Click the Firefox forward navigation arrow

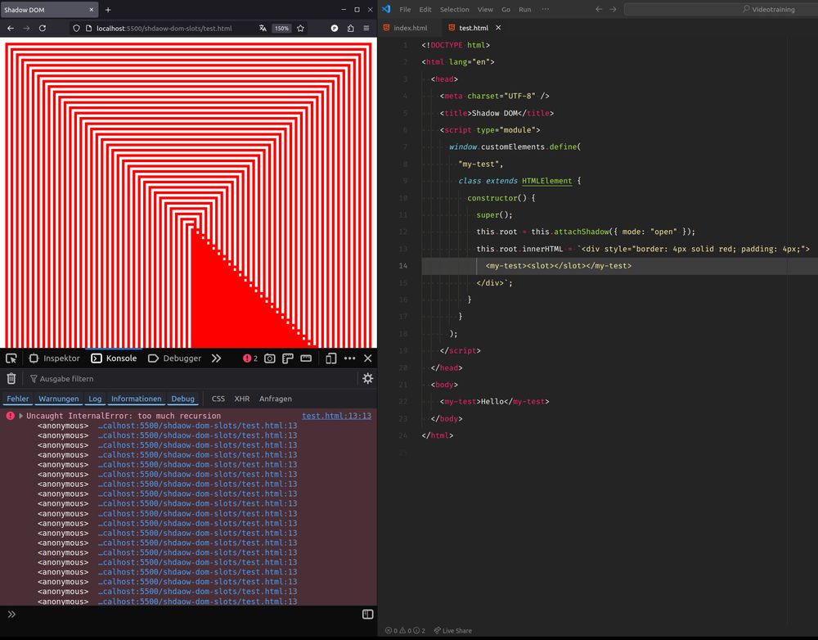(26, 28)
